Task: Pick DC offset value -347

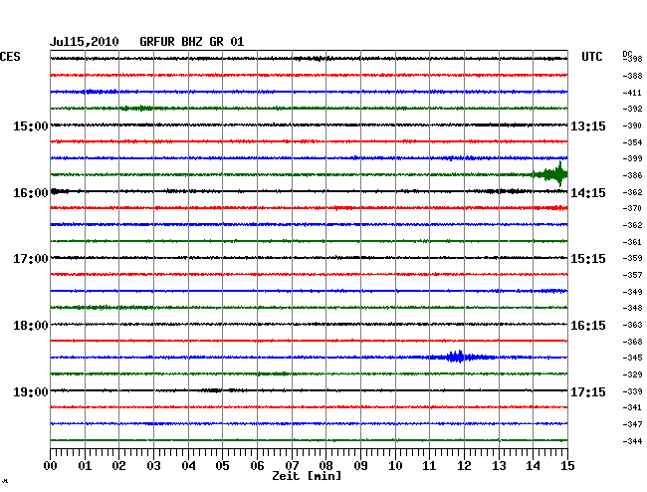Action: click(632, 424)
